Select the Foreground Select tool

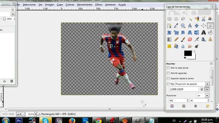[210, 19]
